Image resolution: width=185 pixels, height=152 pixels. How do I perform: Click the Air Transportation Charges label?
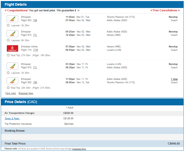pyautogui.click(x=20, y=113)
